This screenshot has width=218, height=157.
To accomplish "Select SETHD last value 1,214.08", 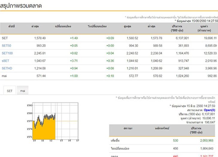I will (40, 68).
